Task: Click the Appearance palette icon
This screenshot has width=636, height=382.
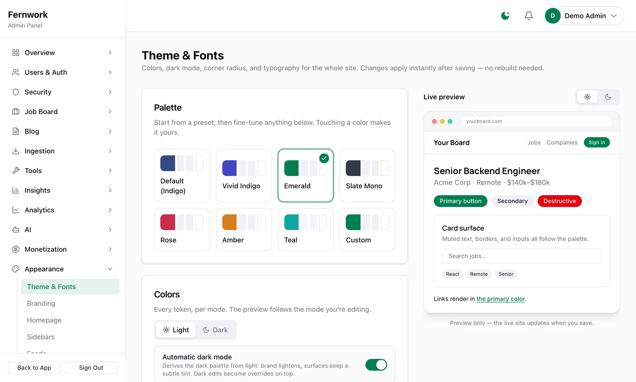Action: click(x=16, y=269)
